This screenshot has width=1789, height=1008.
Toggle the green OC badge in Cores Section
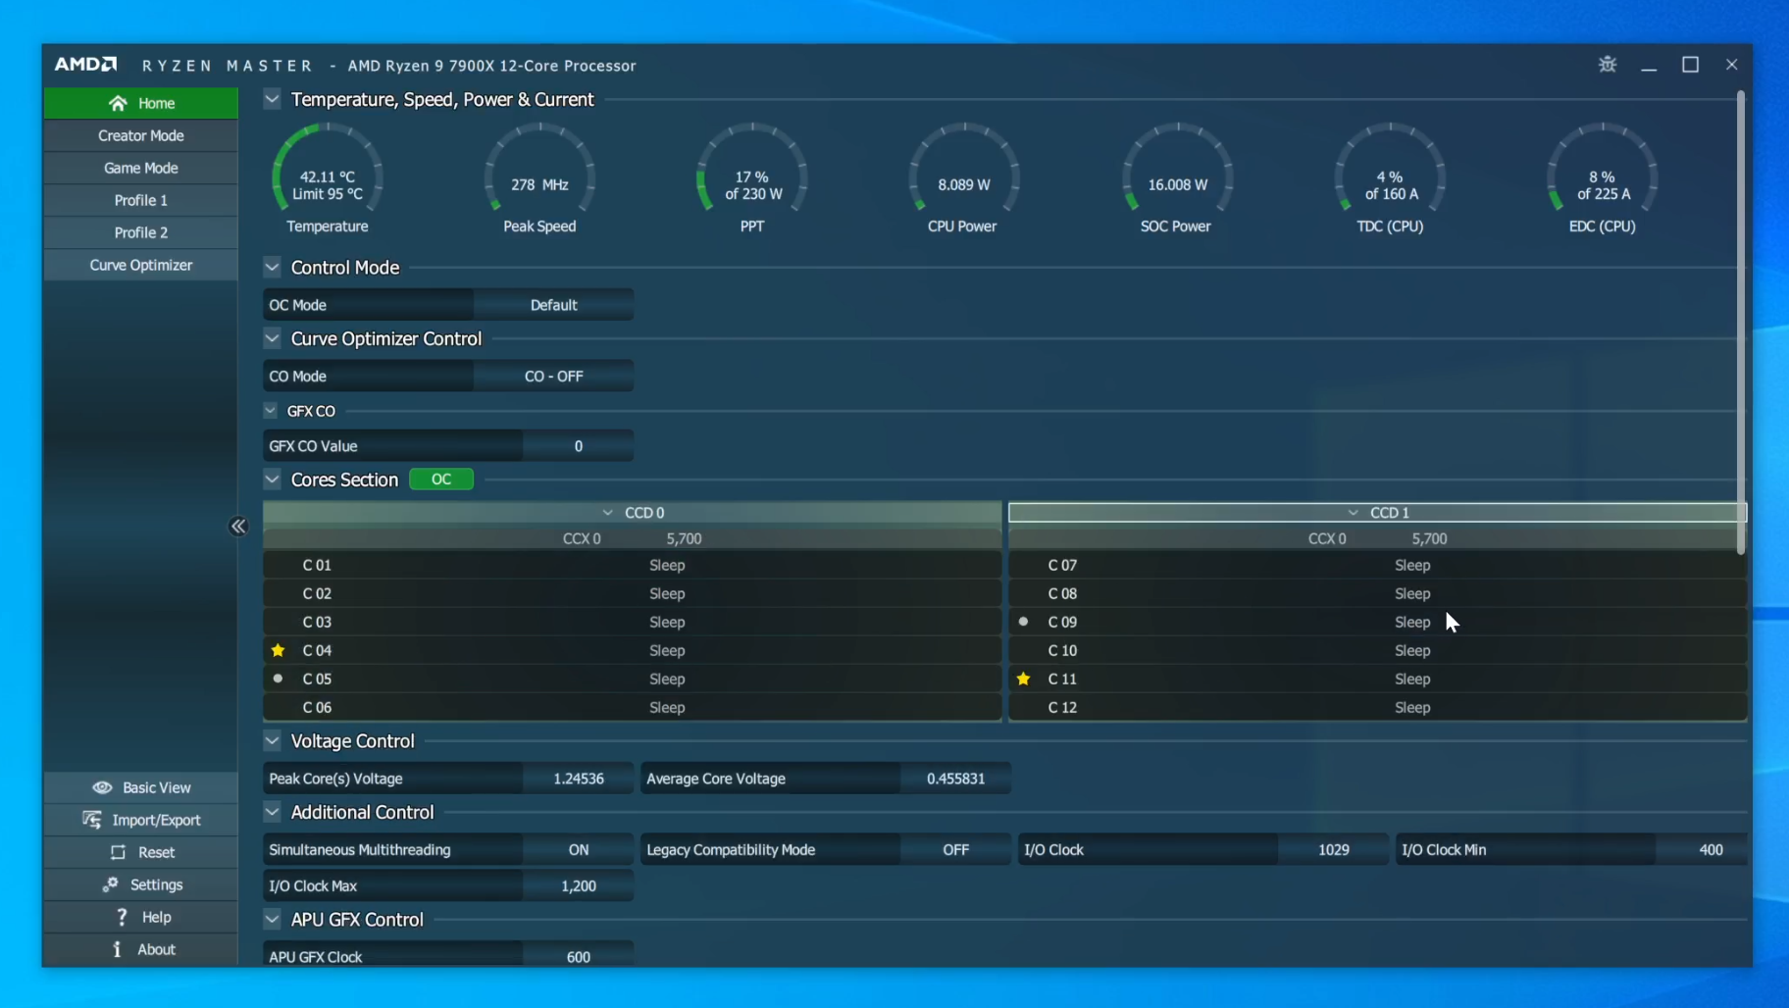(441, 479)
